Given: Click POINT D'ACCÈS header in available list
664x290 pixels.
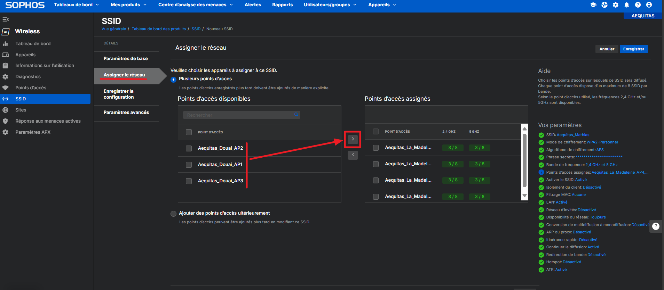Looking at the screenshot, I should coord(210,132).
